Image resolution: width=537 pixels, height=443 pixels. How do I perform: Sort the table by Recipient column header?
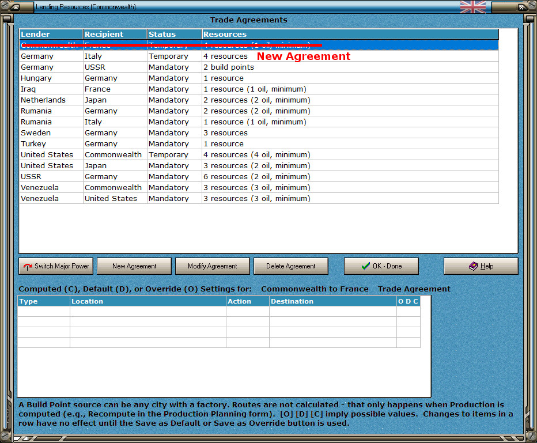[115, 34]
